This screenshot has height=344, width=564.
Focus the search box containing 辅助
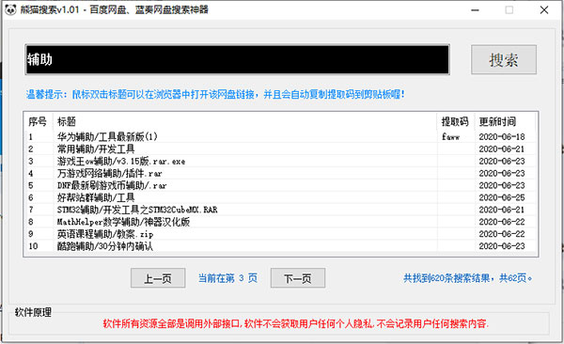click(x=238, y=60)
